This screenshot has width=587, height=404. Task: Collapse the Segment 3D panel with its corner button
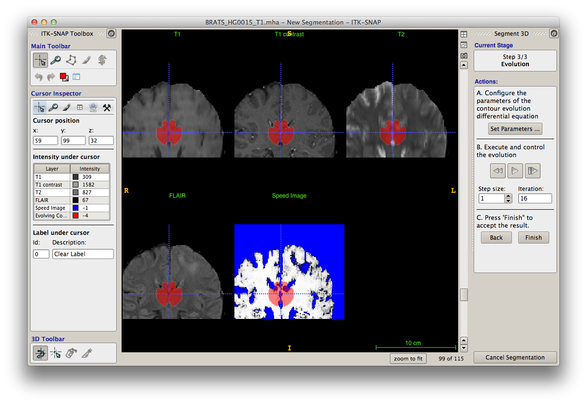point(554,33)
